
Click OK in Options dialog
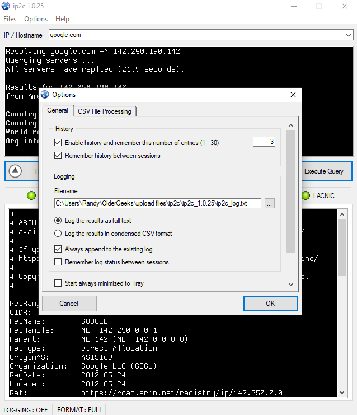(x=270, y=304)
